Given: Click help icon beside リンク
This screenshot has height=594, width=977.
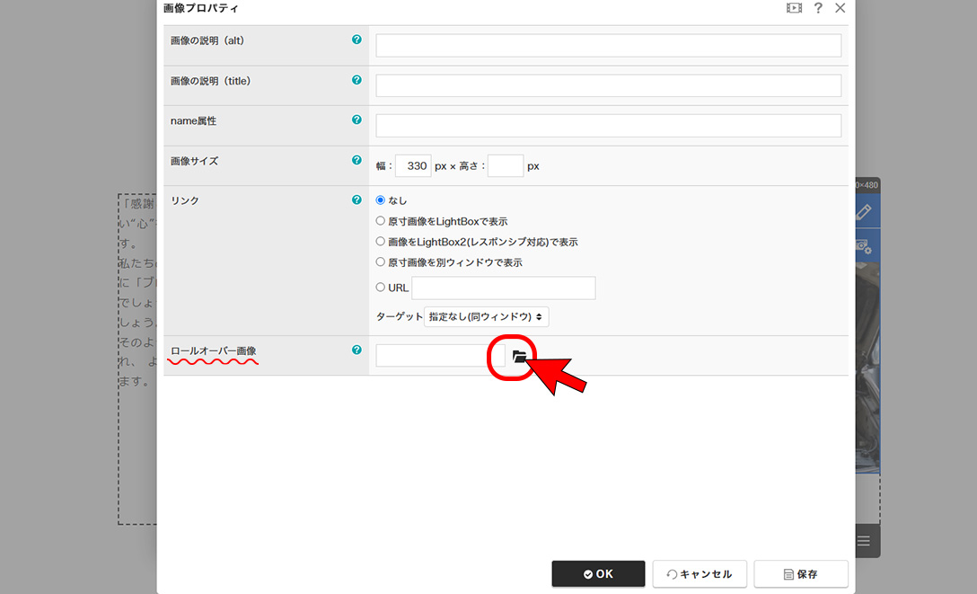Looking at the screenshot, I should [x=356, y=200].
